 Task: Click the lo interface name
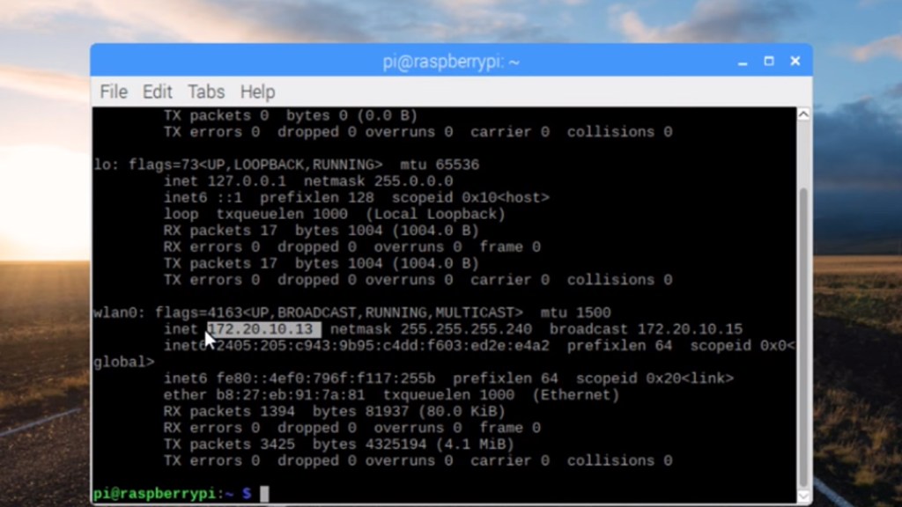(x=102, y=165)
